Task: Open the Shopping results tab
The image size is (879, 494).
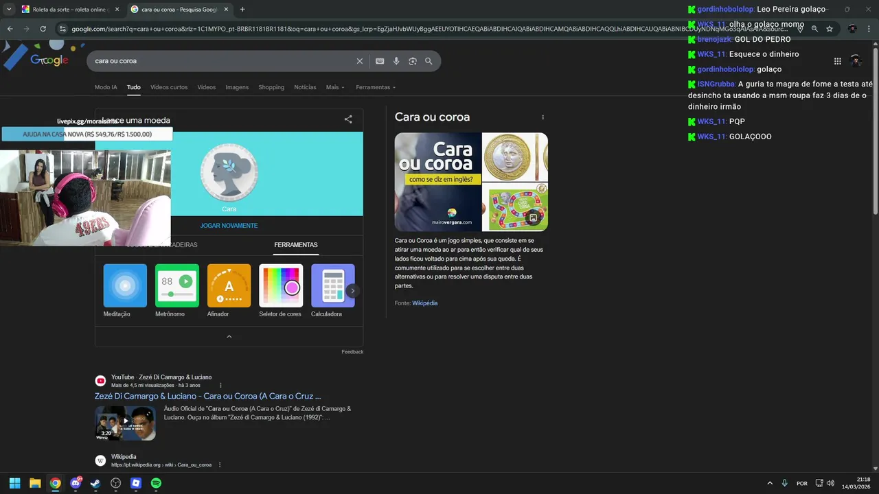Action: 271,87
